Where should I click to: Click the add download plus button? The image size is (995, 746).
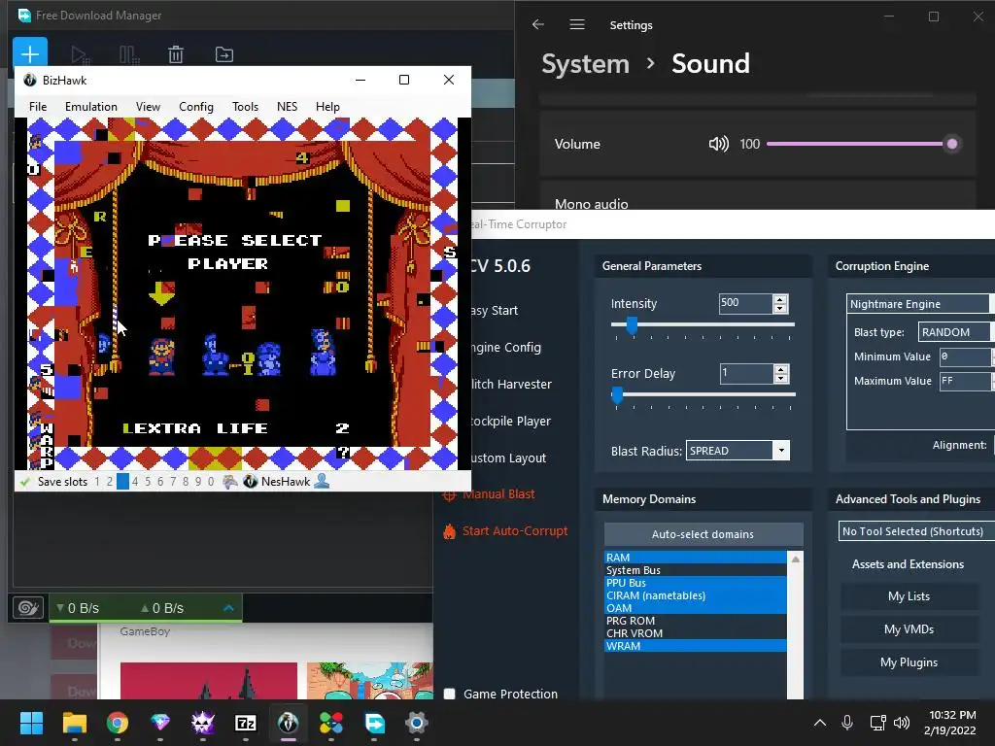point(30,52)
